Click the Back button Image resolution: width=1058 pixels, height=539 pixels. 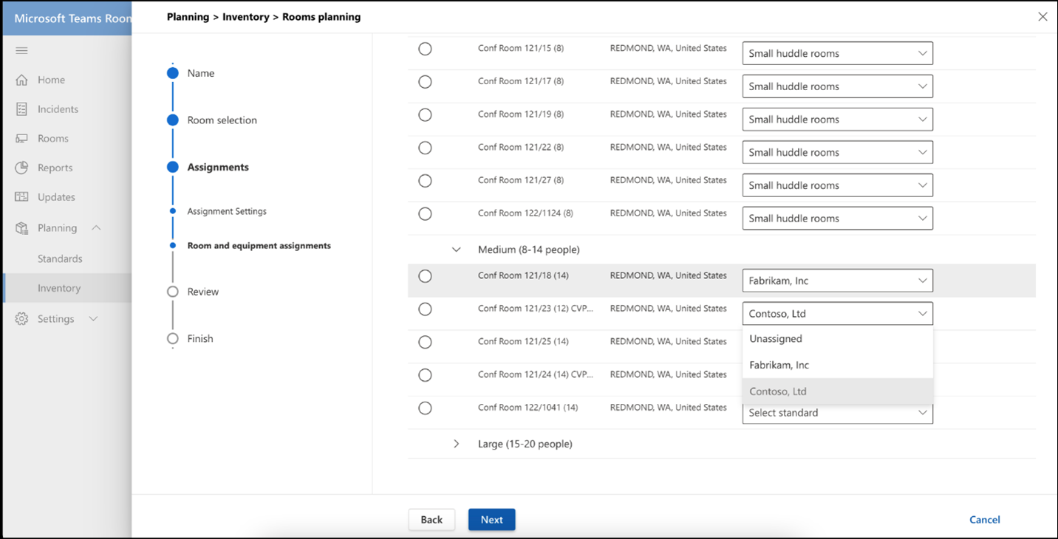[431, 520]
